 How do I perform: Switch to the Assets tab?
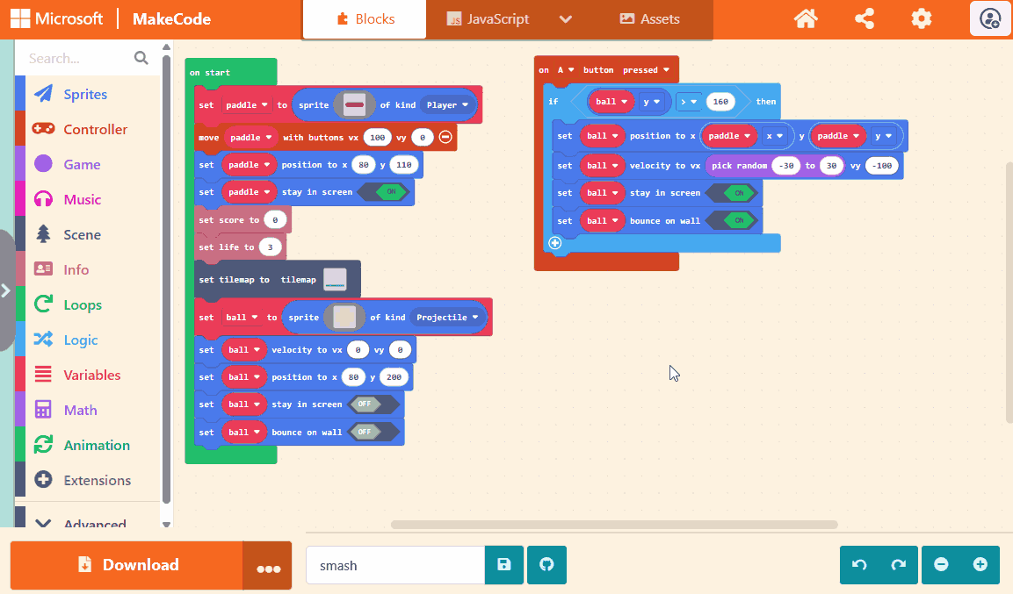tap(649, 19)
